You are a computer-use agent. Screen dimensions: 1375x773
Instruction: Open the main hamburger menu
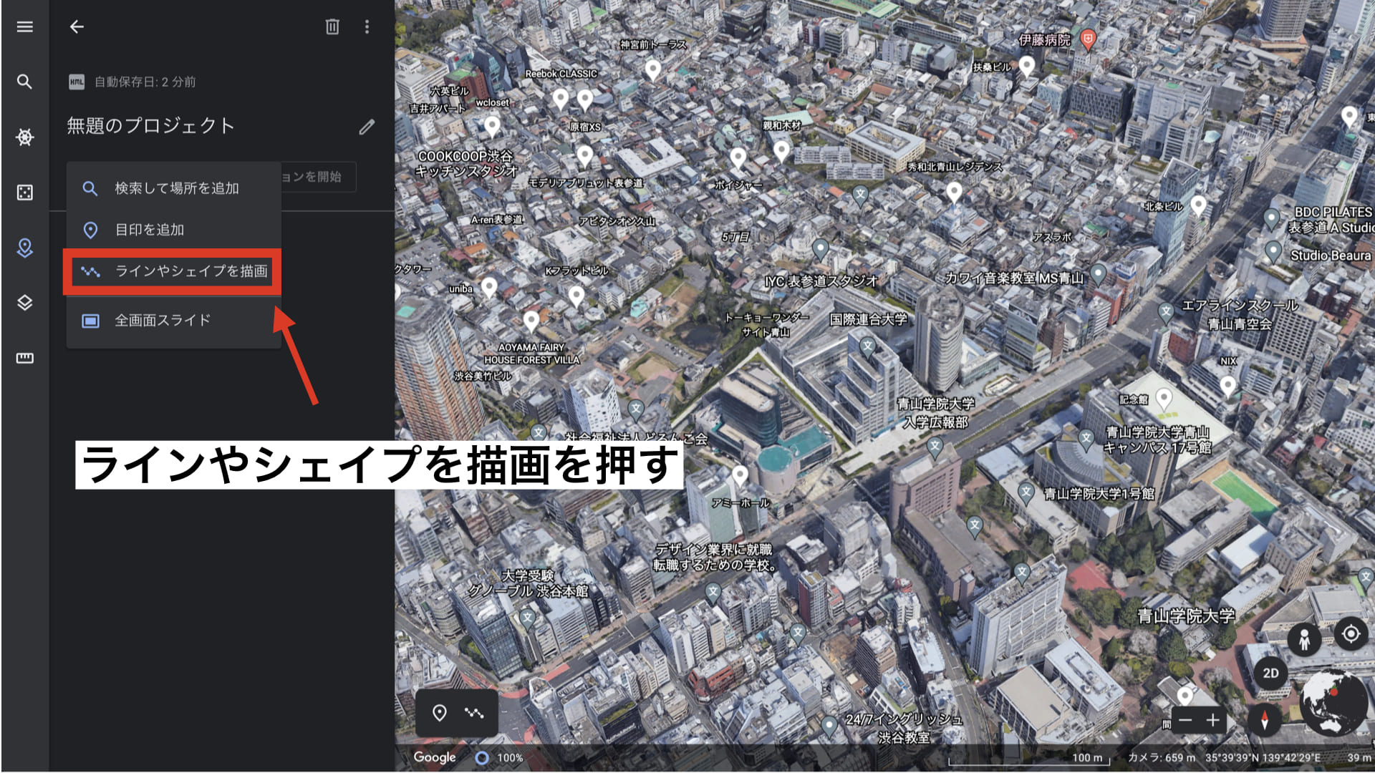25,27
